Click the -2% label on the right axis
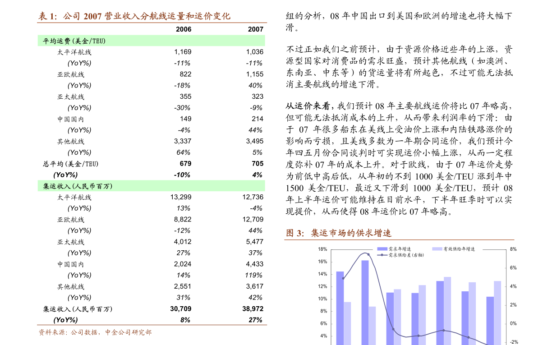This screenshot has height=345, width=552. pyautogui.click(x=514, y=342)
